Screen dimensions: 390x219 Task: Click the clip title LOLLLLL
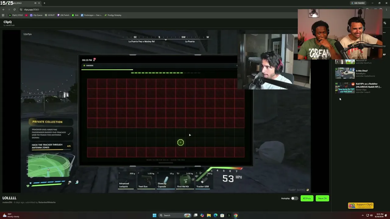(x=9, y=198)
